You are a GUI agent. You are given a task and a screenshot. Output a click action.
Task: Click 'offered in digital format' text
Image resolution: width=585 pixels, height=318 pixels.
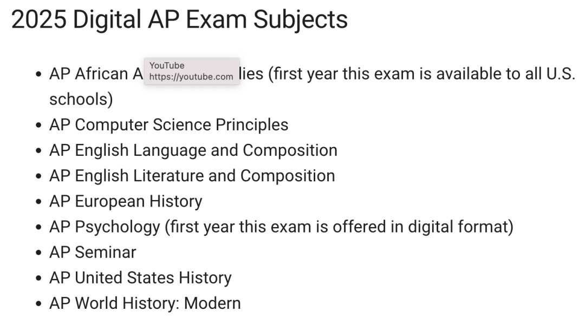[420, 227]
